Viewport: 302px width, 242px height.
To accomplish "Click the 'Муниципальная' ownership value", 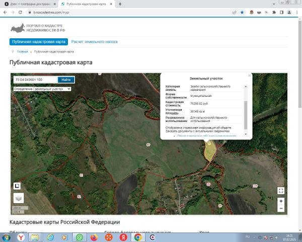I will tap(201, 96).
